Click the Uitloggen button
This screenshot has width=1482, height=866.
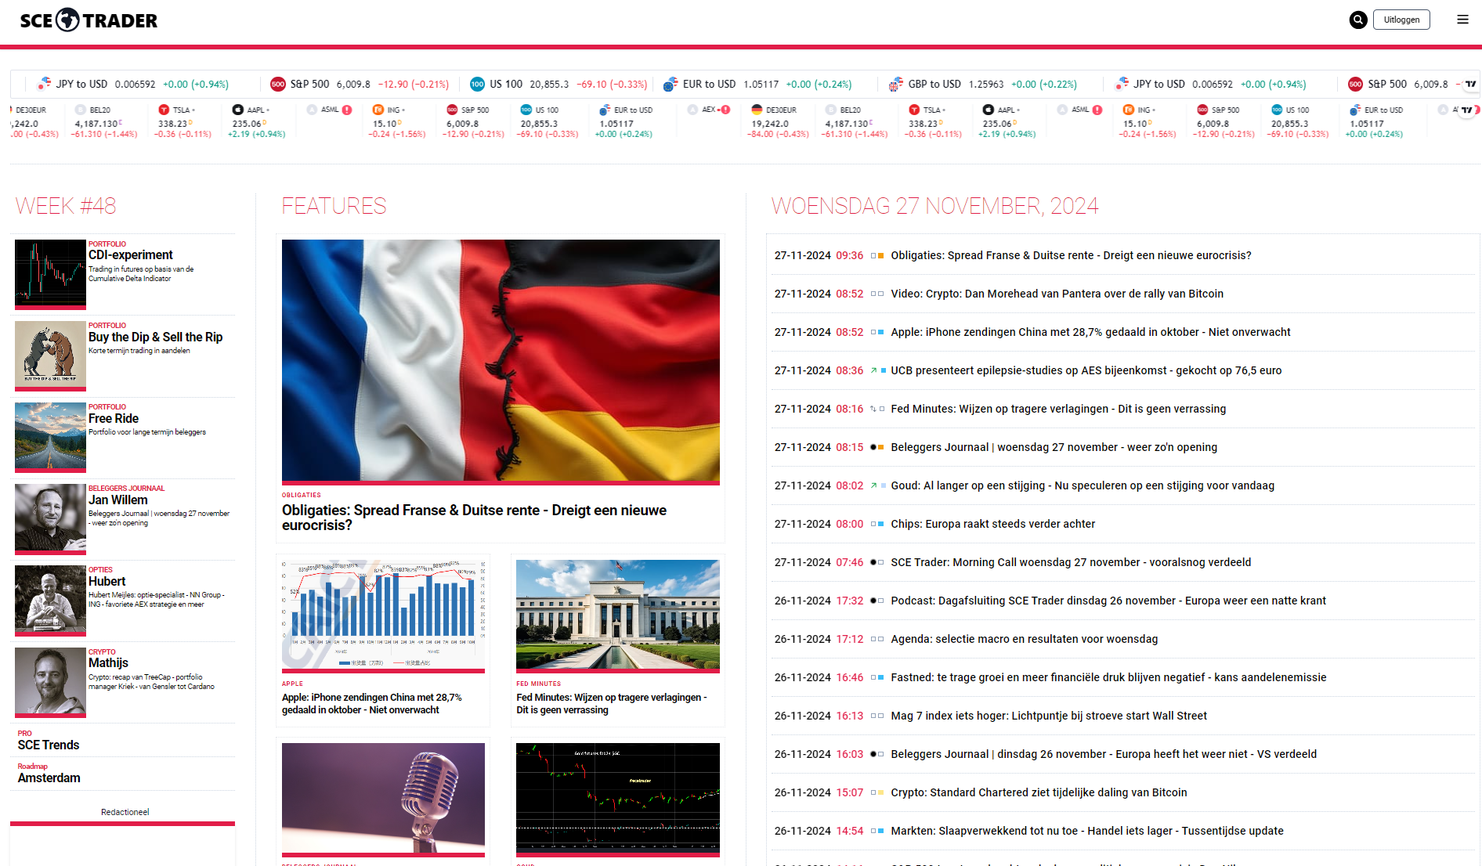pyautogui.click(x=1401, y=20)
